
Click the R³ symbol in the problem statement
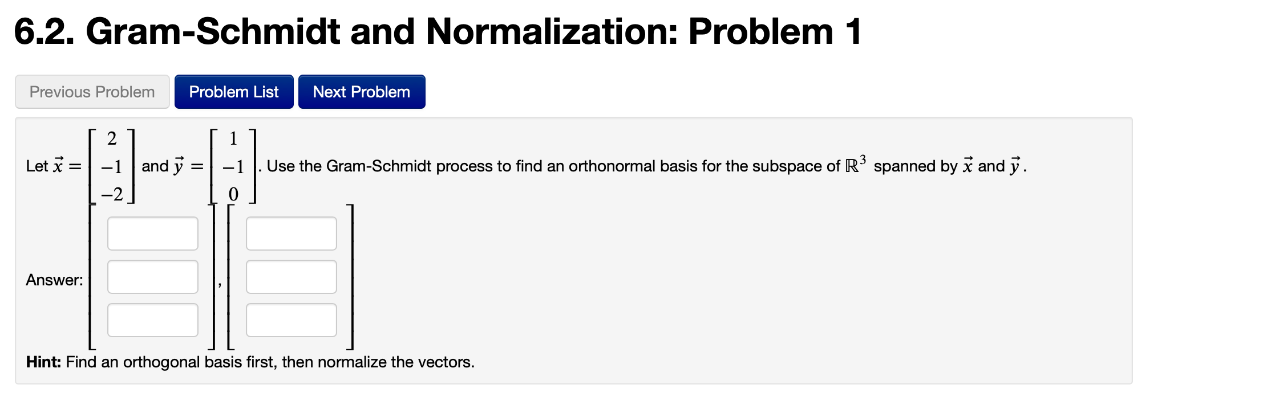[x=855, y=164]
